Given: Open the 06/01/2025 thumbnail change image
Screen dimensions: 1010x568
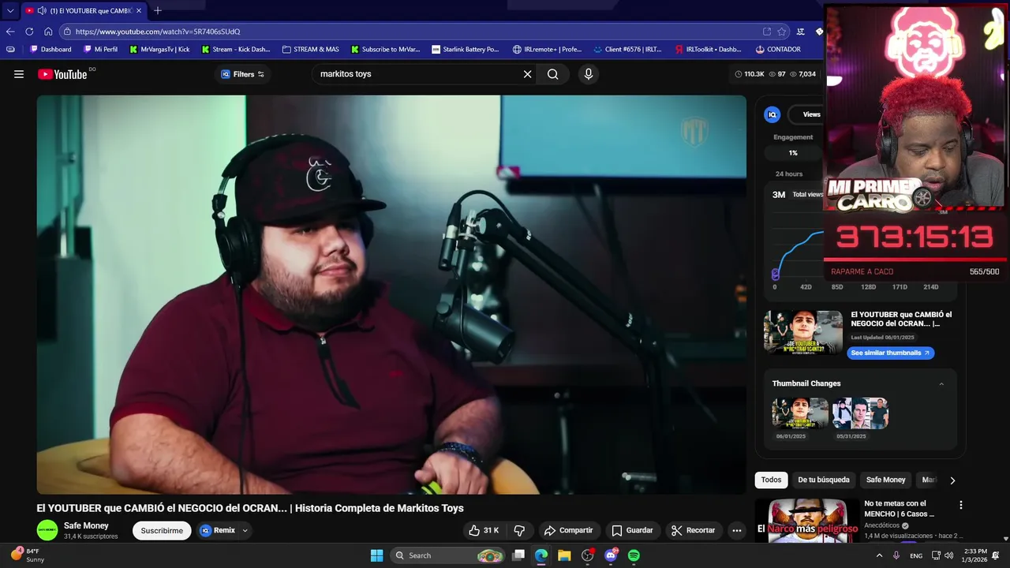Looking at the screenshot, I should (x=800, y=413).
